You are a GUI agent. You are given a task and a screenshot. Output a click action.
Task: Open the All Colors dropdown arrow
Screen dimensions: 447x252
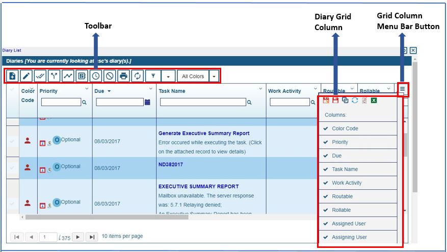214,76
